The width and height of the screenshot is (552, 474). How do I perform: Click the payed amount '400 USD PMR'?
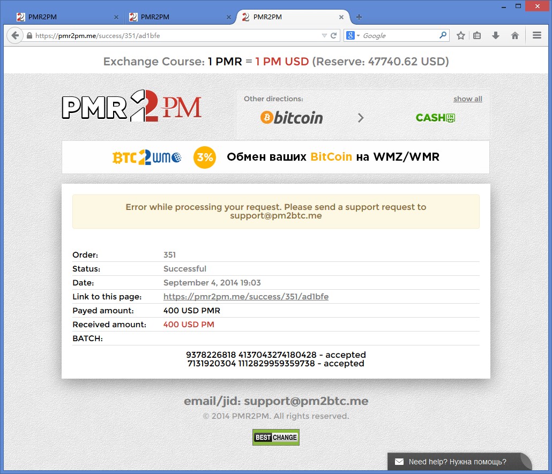192,311
